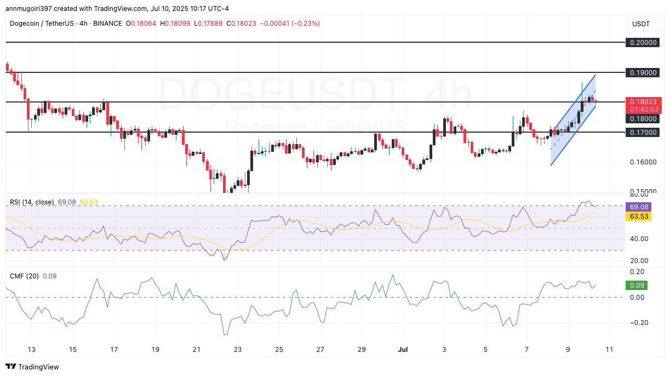Image resolution: width=670 pixels, height=376 pixels.
Task: Click the RSI legend value 63.53 in yellow
Action: pyautogui.click(x=89, y=202)
